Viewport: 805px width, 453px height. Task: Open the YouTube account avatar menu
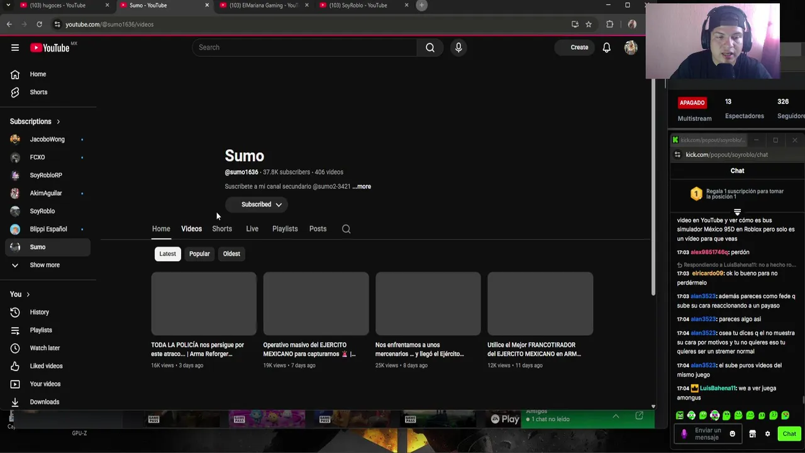click(x=631, y=47)
